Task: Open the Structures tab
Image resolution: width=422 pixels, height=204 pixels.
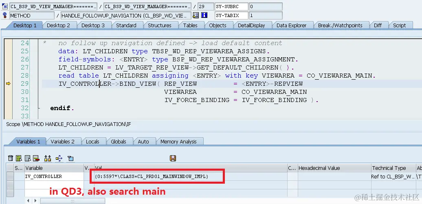Action: click(x=160, y=25)
